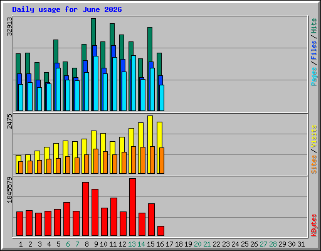Screen dimensions: 321x251
Task: Click the red KBytes bar for day 11
Action: (x=113, y=217)
